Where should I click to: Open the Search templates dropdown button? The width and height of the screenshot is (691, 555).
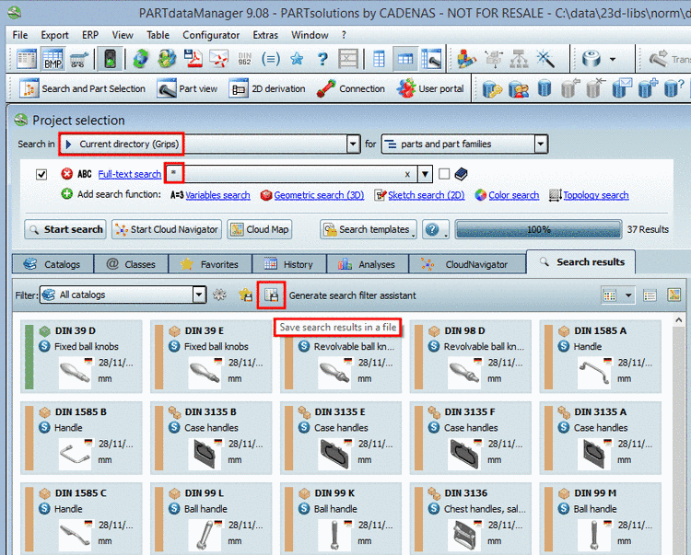pyautogui.click(x=369, y=229)
